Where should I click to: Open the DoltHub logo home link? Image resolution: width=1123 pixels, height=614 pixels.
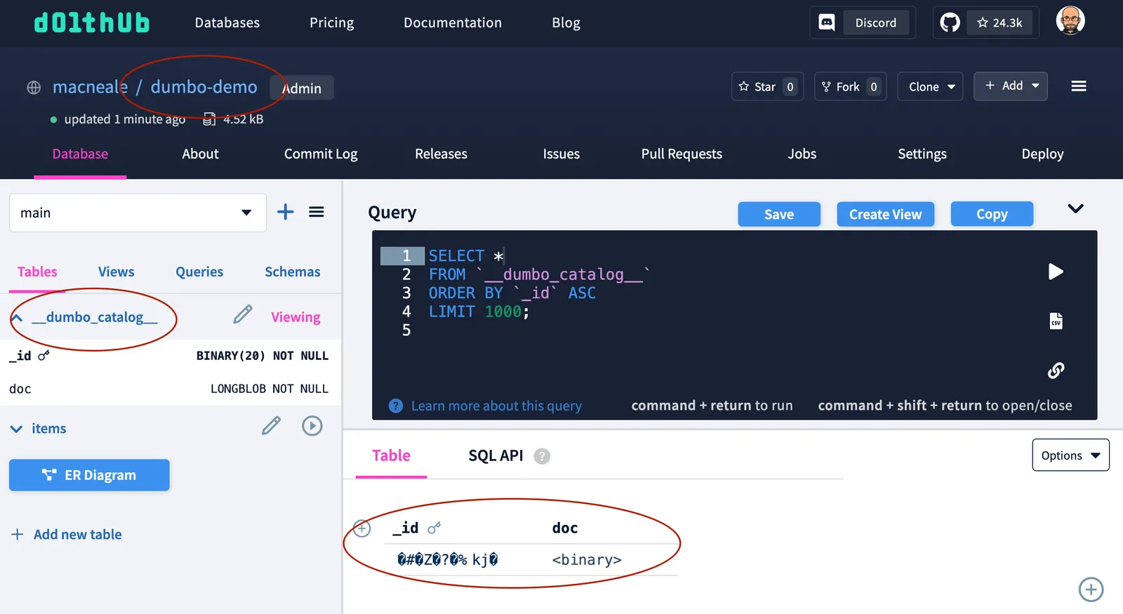(92, 22)
